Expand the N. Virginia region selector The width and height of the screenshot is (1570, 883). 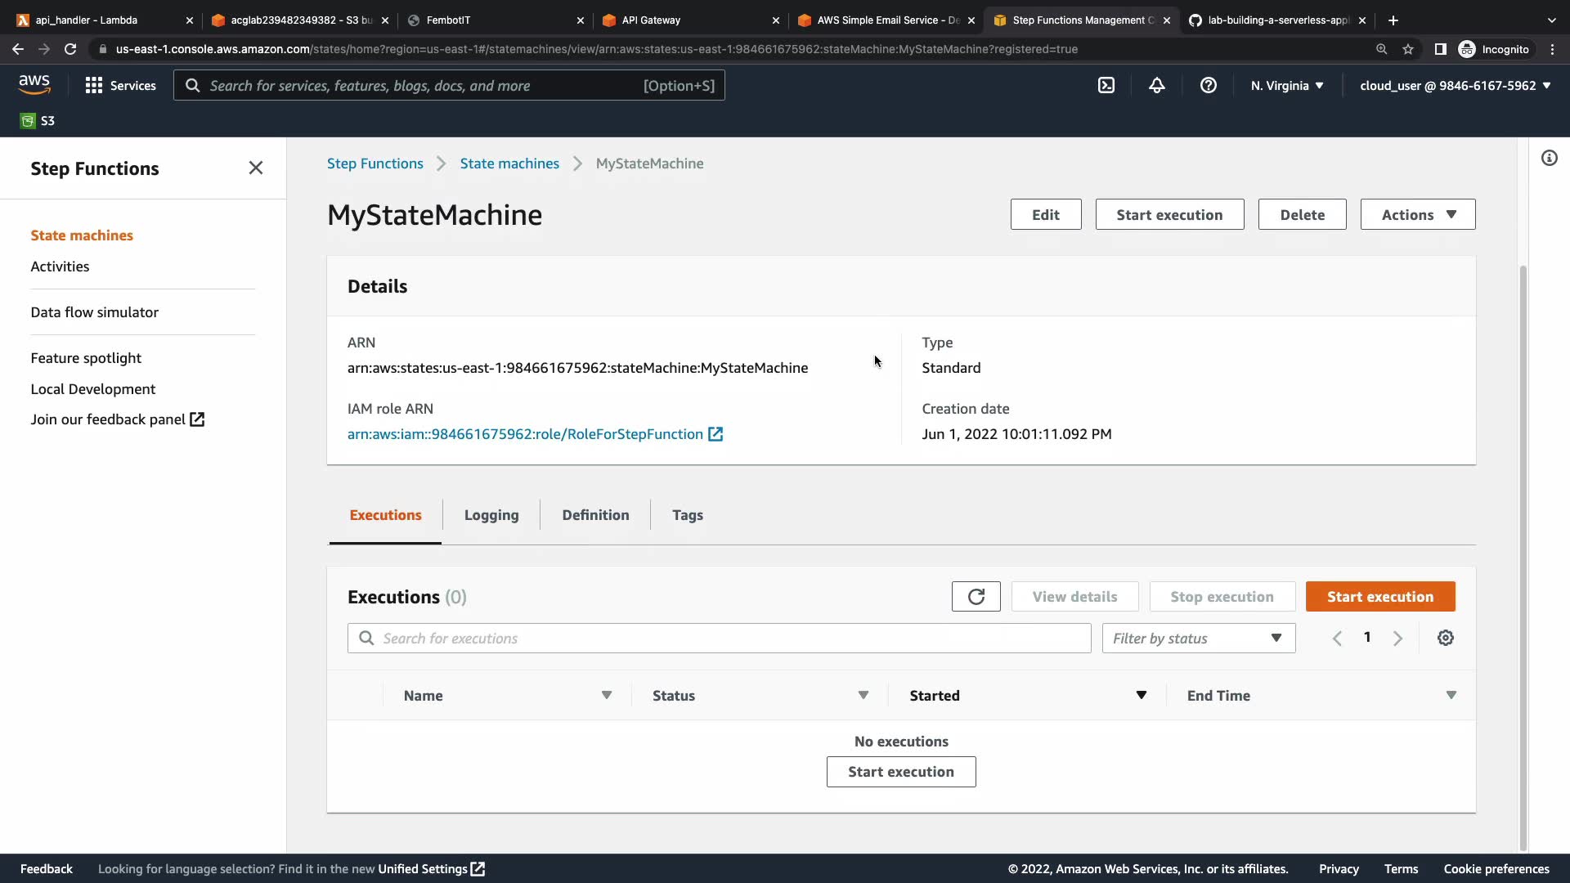tap(1286, 85)
